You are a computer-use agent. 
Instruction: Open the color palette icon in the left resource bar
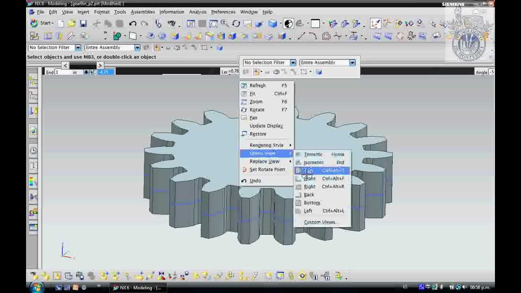pos(33,181)
